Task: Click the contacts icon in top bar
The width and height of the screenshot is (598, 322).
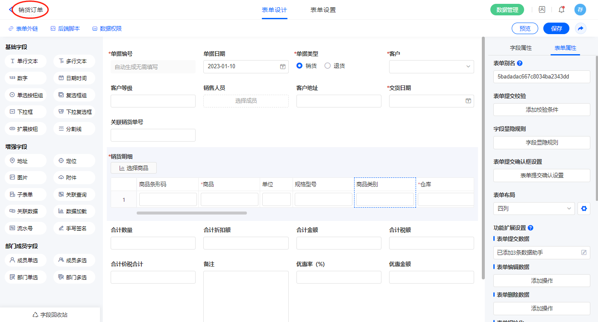Action: [x=542, y=9]
